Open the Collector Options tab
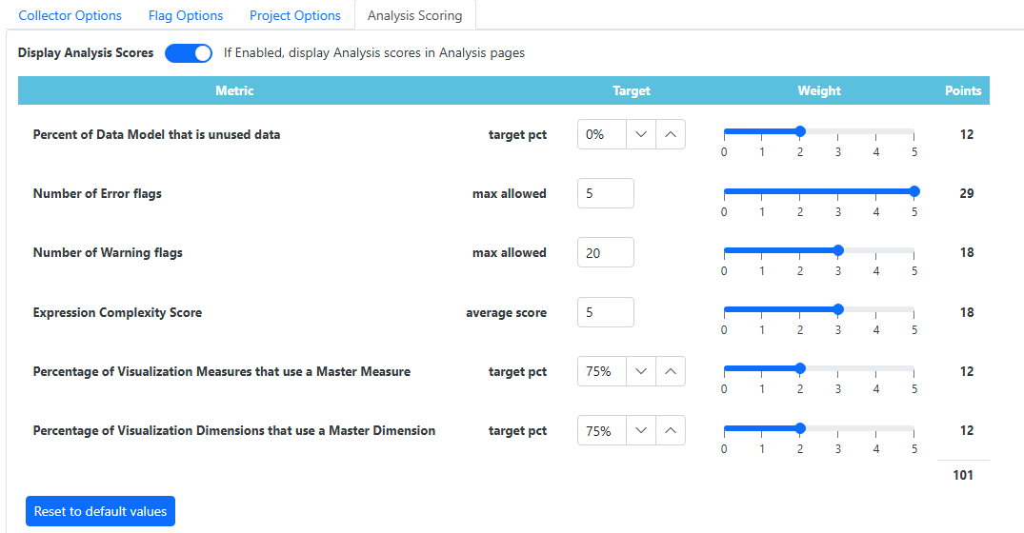 tap(70, 15)
